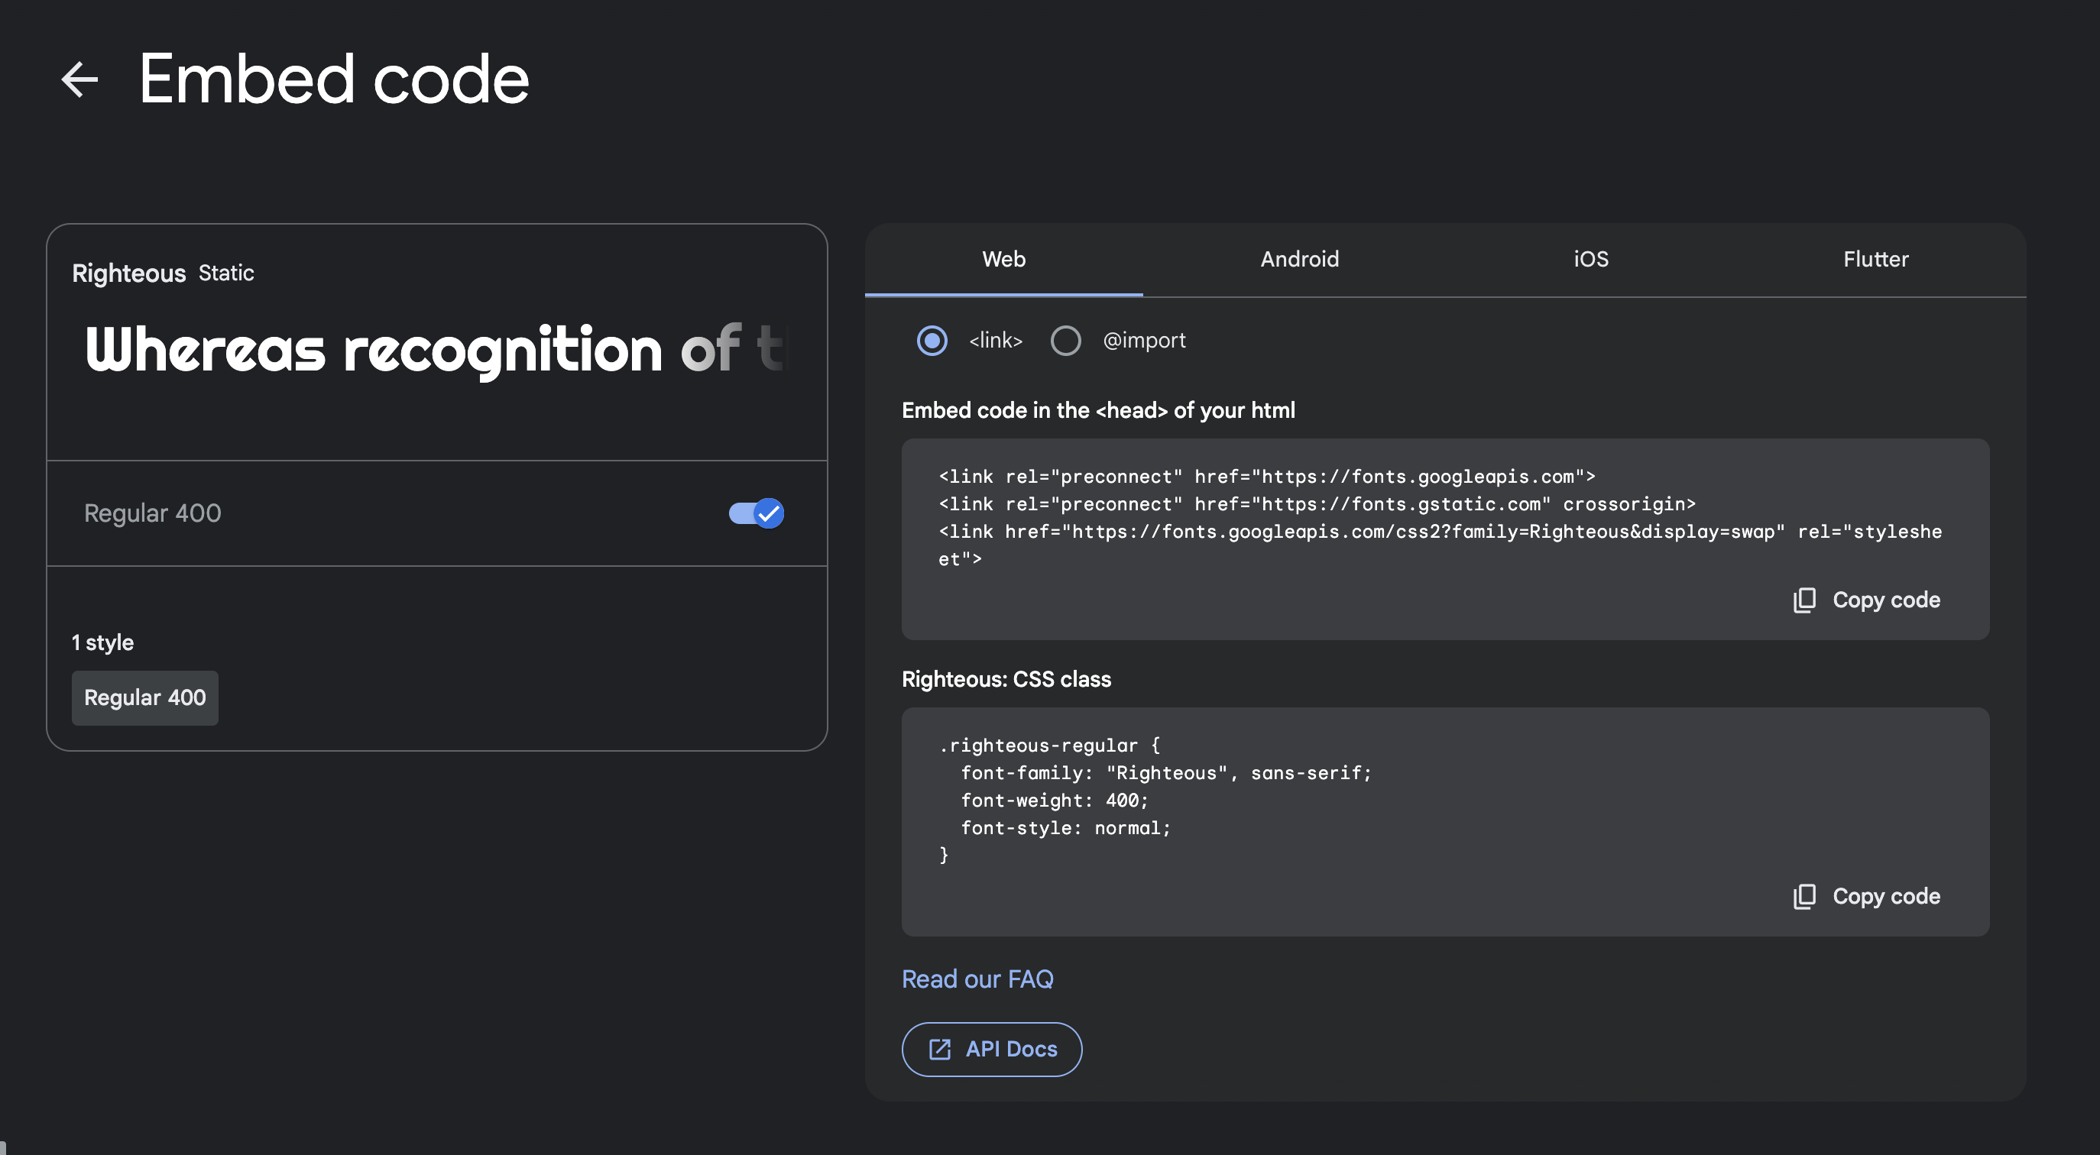The width and height of the screenshot is (2100, 1155).
Task: Switch to the Web tab
Action: (x=1003, y=259)
